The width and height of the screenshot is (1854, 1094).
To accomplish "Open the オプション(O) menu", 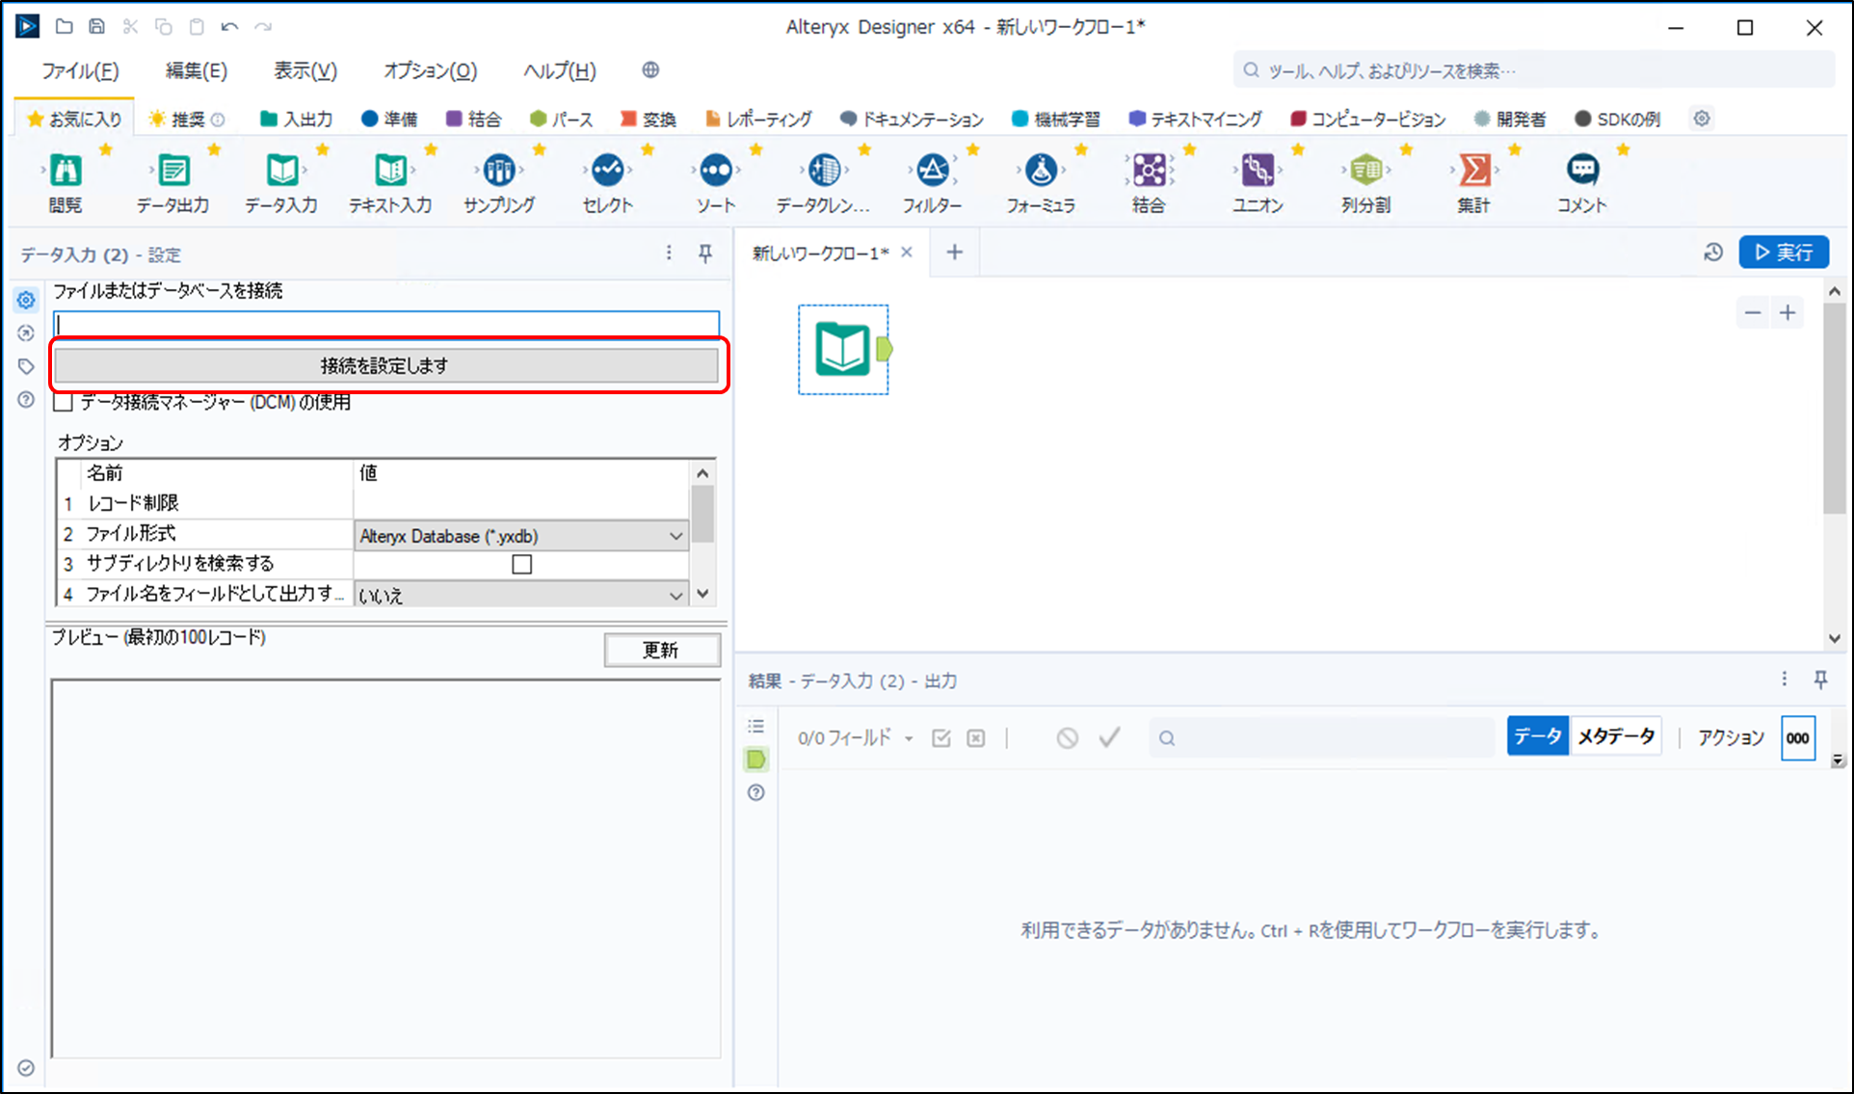I will point(430,70).
